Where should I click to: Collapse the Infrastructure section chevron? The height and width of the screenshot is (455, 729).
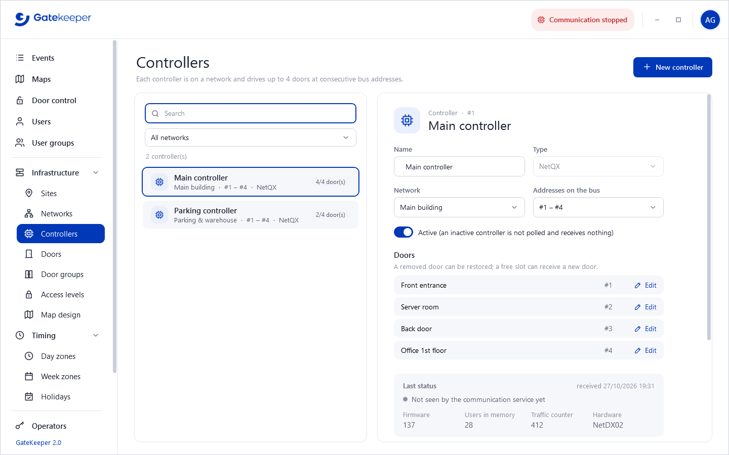96,172
